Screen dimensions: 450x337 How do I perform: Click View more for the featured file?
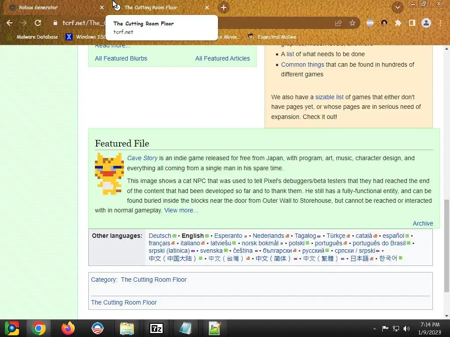(x=181, y=210)
